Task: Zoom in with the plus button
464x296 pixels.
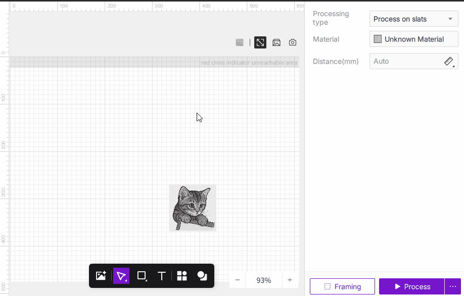Action: pyautogui.click(x=290, y=280)
